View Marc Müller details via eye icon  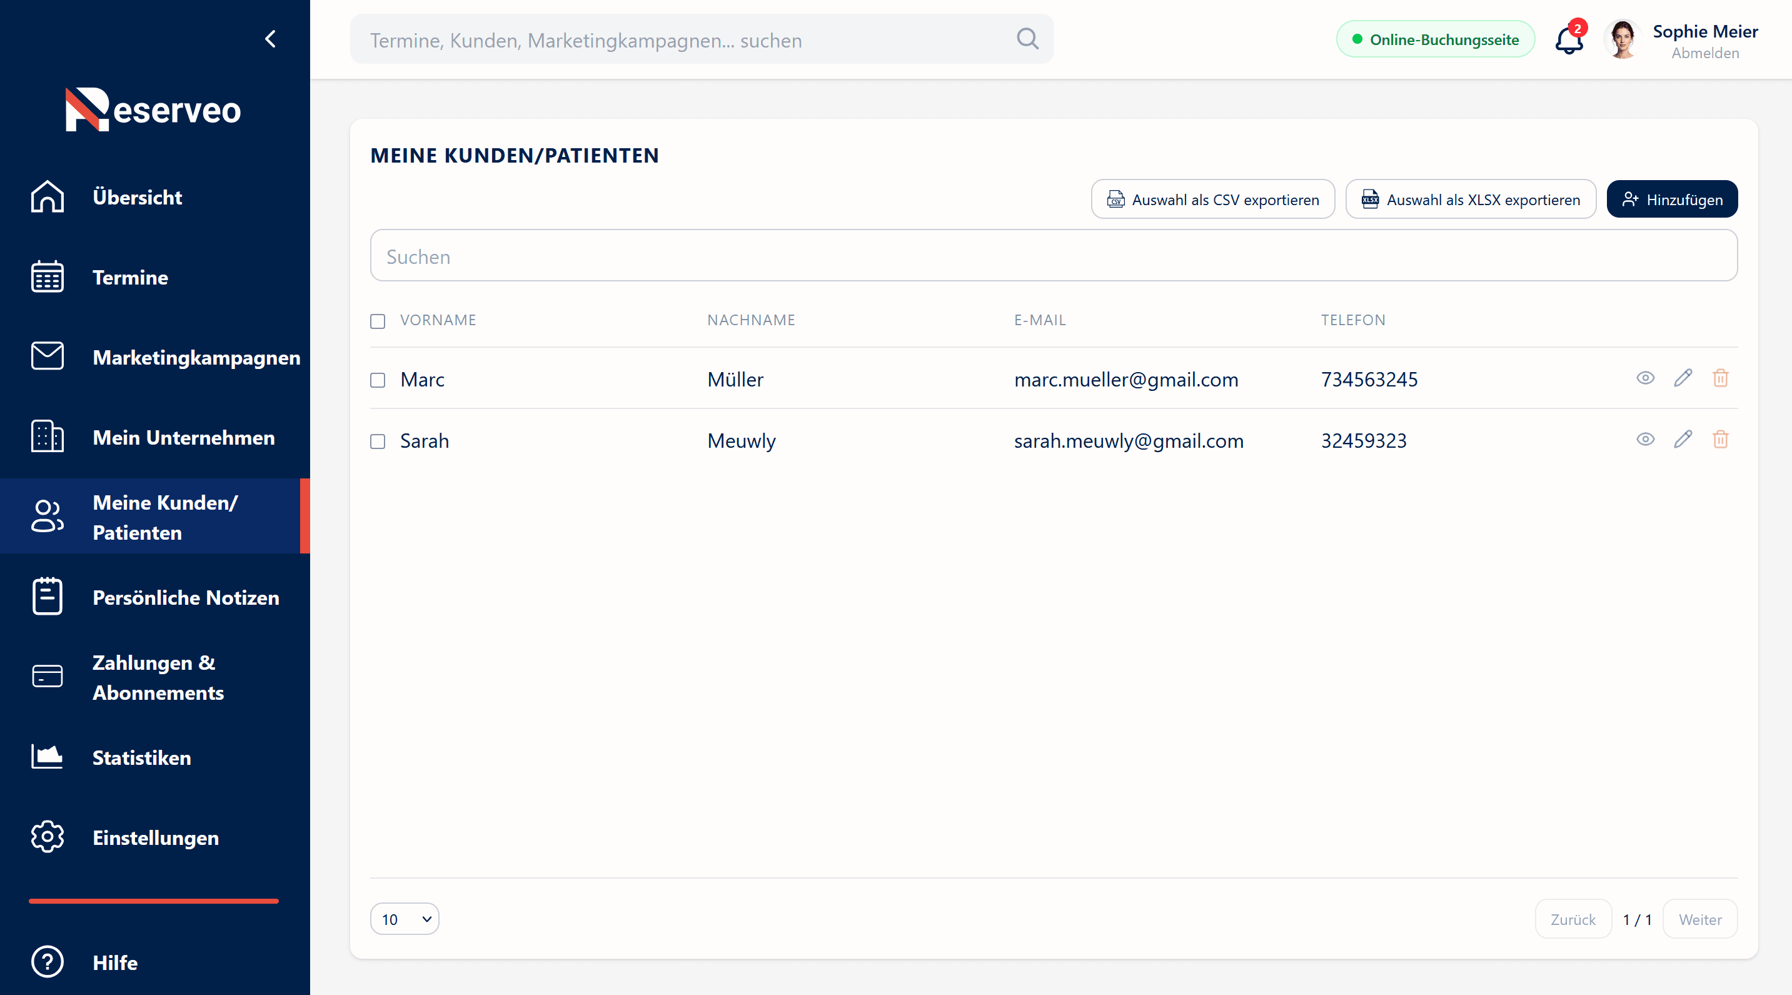[x=1645, y=378]
